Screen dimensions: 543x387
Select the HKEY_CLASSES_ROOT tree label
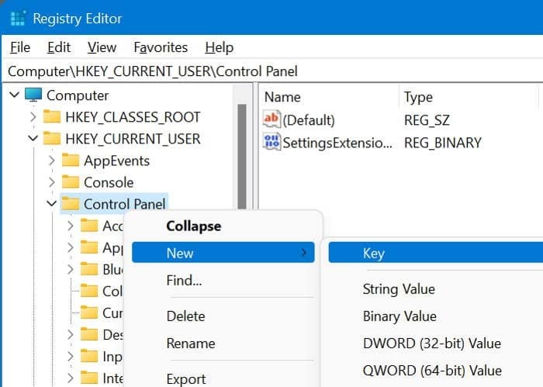pyautogui.click(x=133, y=117)
